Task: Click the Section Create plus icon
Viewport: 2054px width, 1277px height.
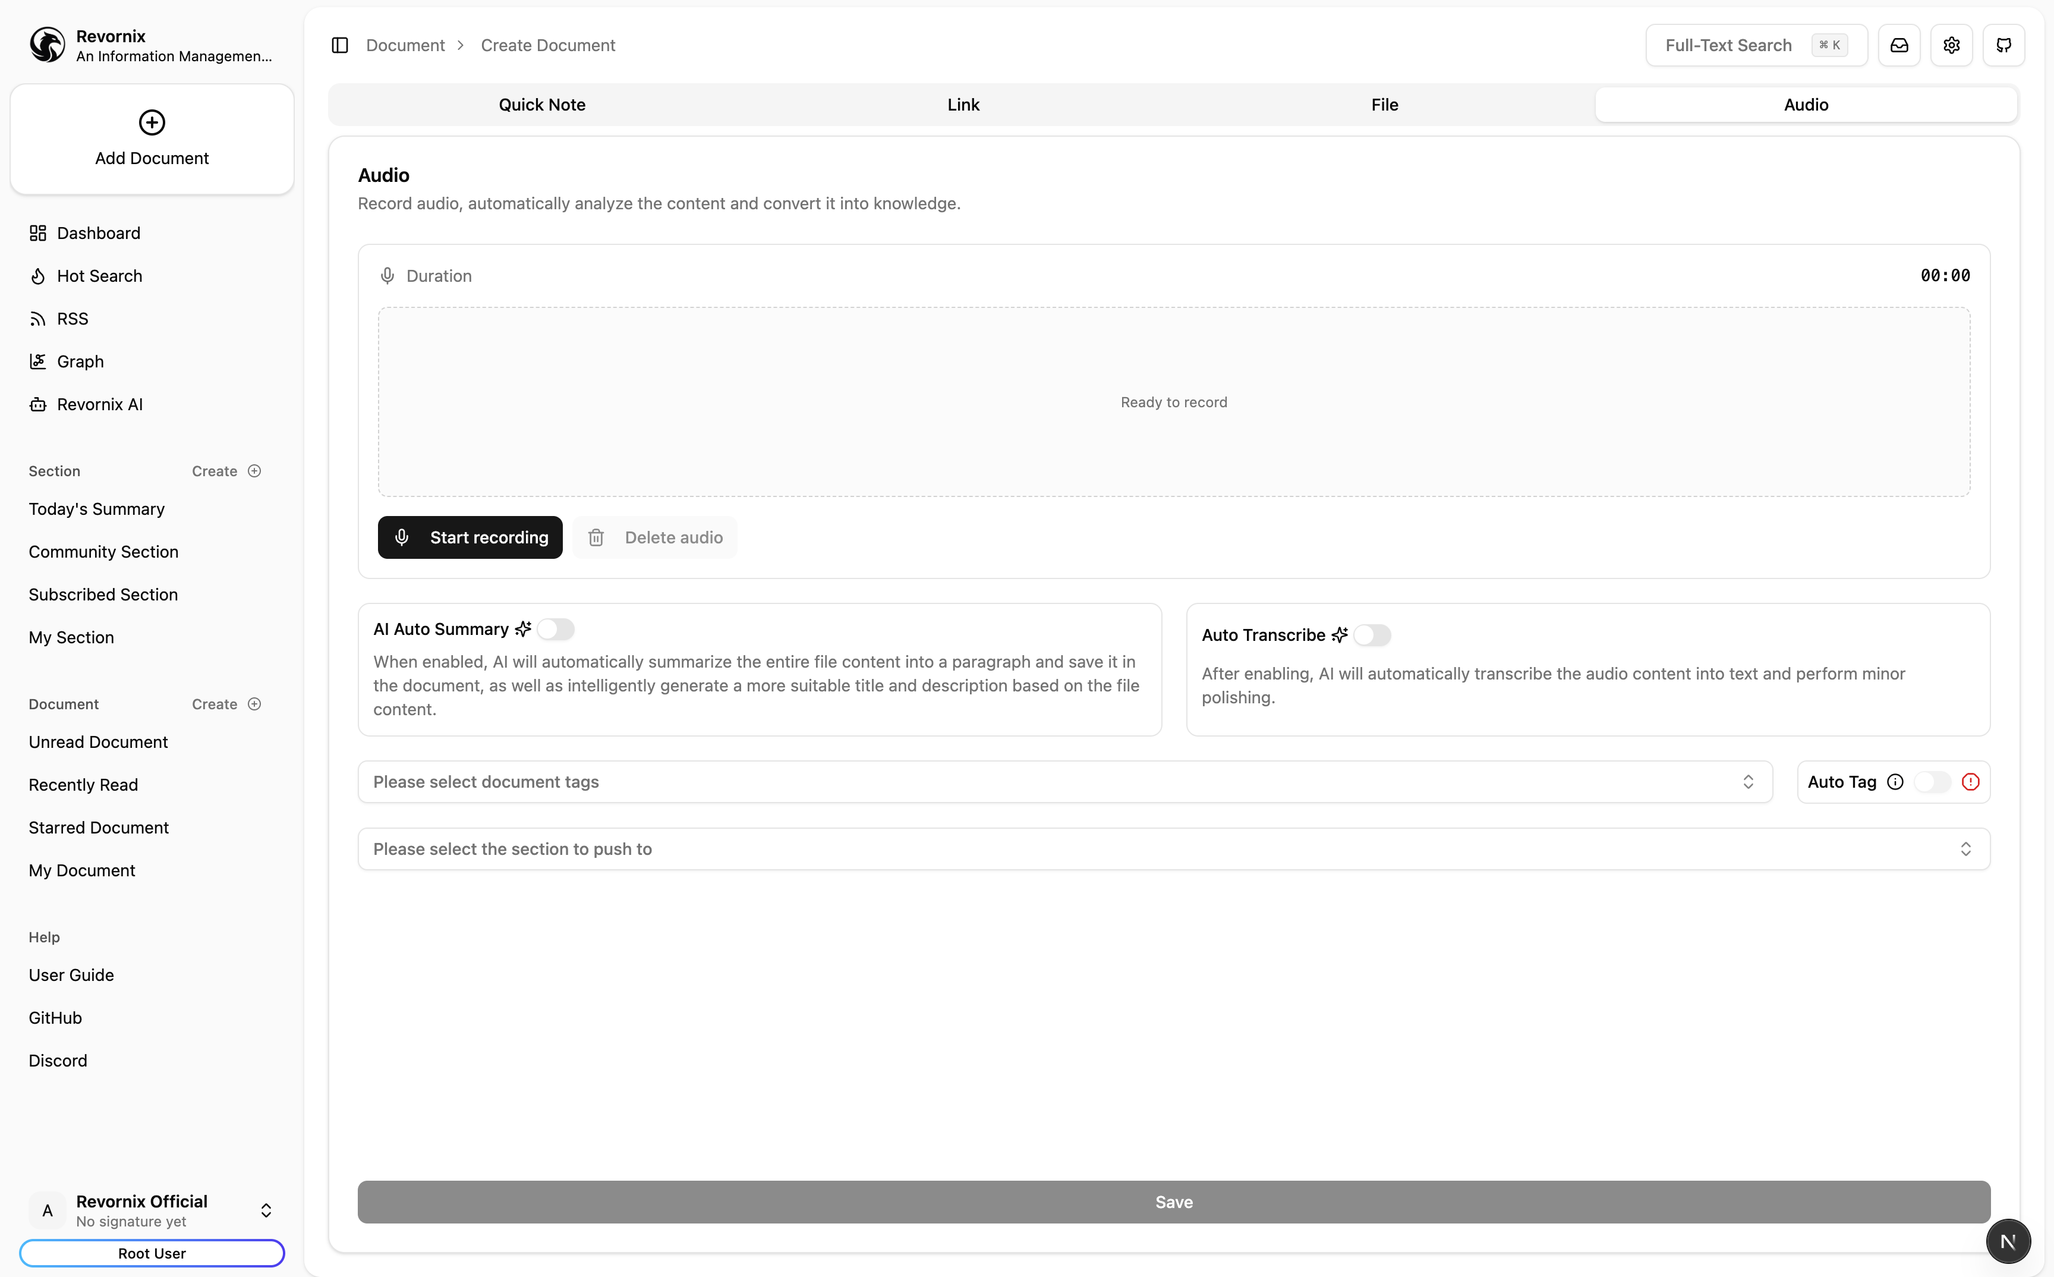Action: [x=254, y=471]
